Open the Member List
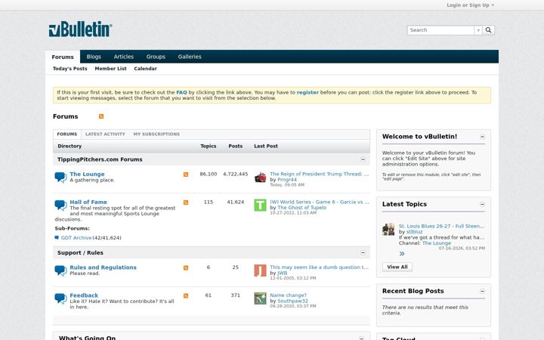 (110, 69)
